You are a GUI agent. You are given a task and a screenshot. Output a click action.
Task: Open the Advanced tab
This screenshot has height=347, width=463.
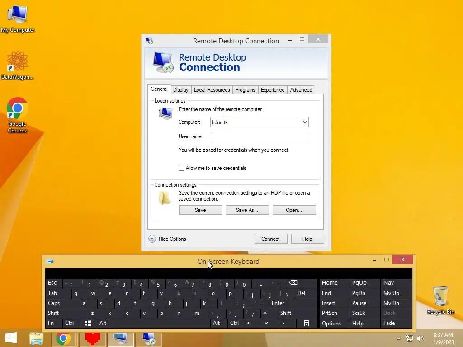tap(301, 90)
